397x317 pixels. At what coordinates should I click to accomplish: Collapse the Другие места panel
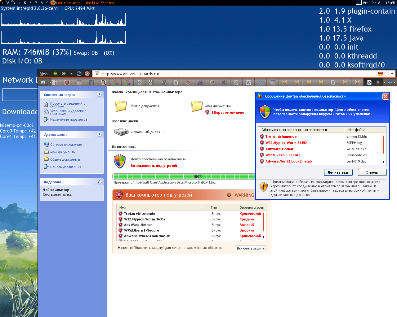pyautogui.click(x=99, y=134)
